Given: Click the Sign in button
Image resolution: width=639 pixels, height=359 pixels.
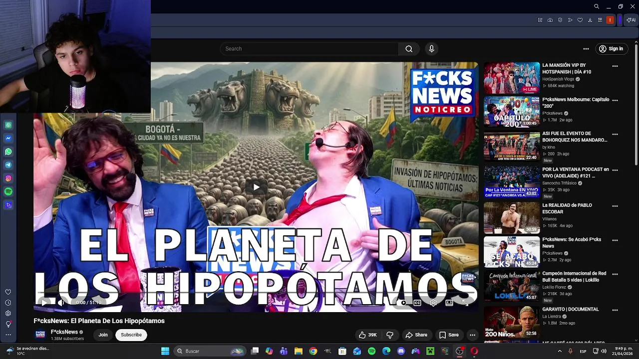Looking at the screenshot, I should coord(611,49).
